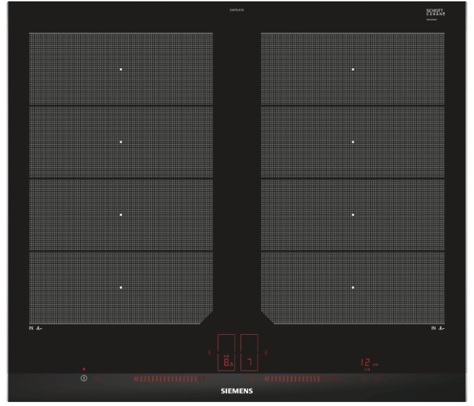Select the bottom segment of right flex zone

tap(353, 288)
